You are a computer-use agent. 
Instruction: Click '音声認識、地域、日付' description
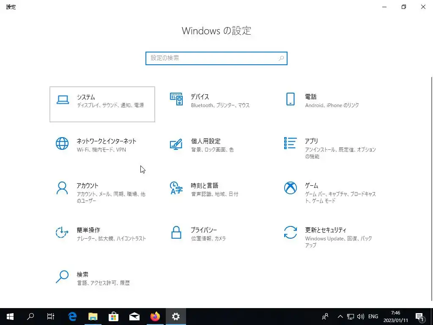(x=214, y=194)
